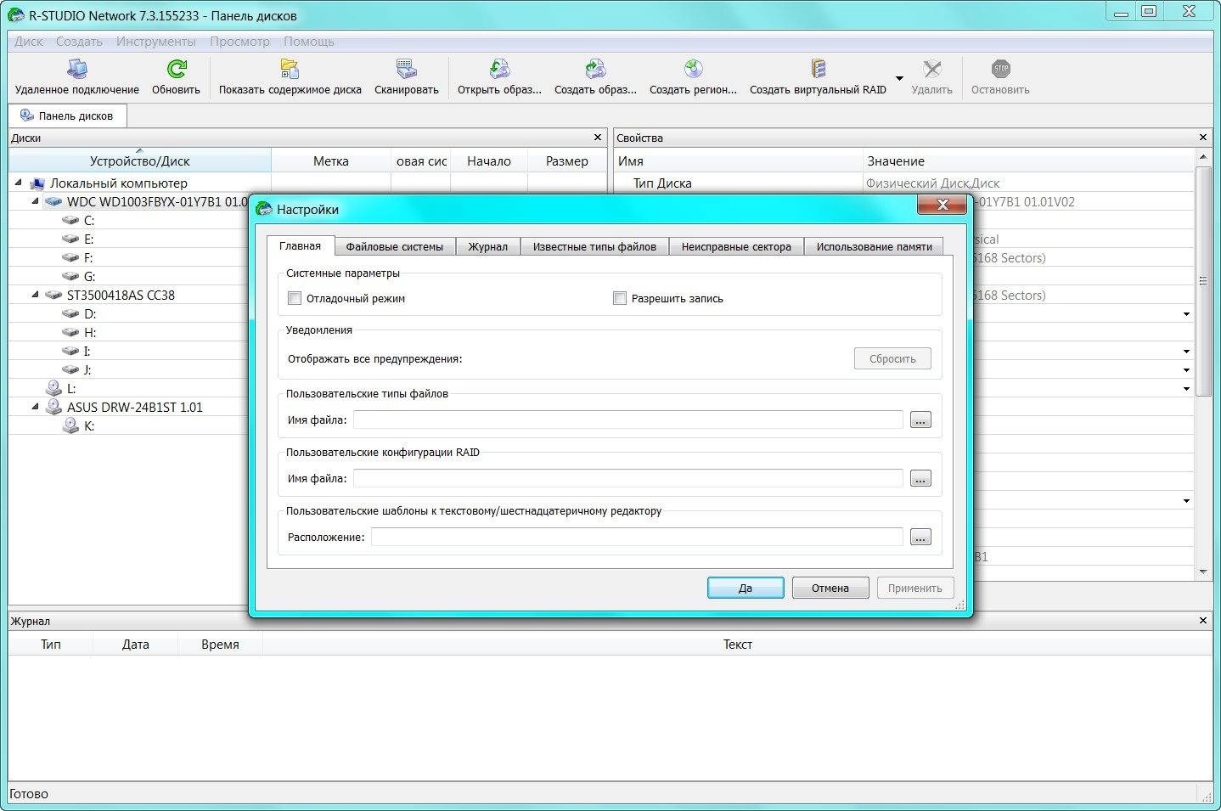Click Открыть образ toolbar icon
The image size is (1221, 811).
[x=499, y=69]
